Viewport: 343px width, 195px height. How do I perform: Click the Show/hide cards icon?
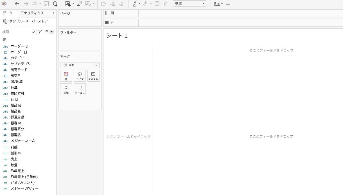[217, 4]
